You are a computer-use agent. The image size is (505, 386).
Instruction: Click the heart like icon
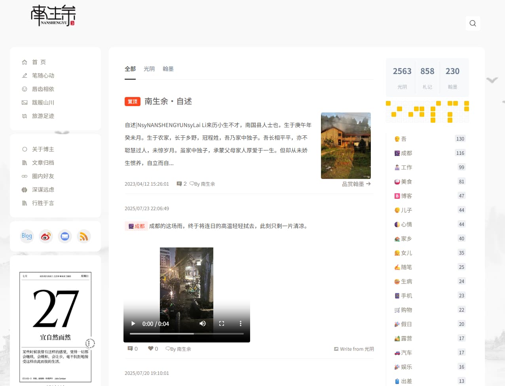(151, 349)
